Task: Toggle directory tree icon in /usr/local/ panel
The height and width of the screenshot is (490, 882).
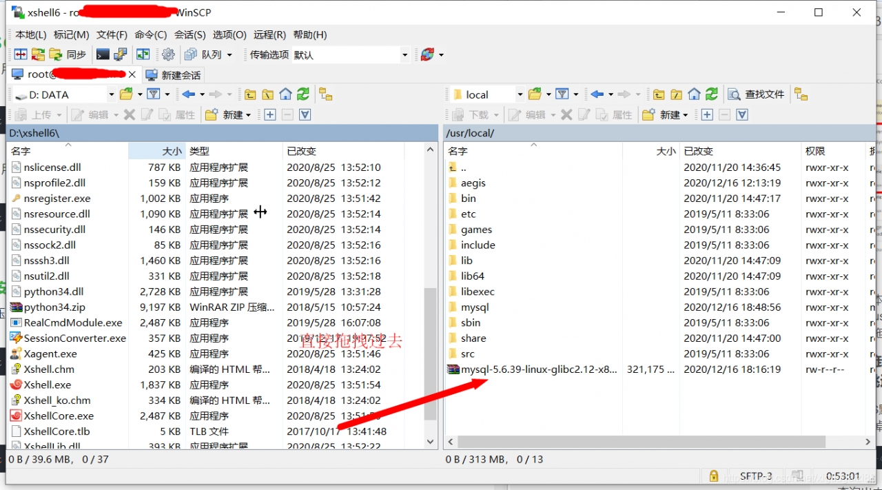Action: pyautogui.click(x=801, y=94)
